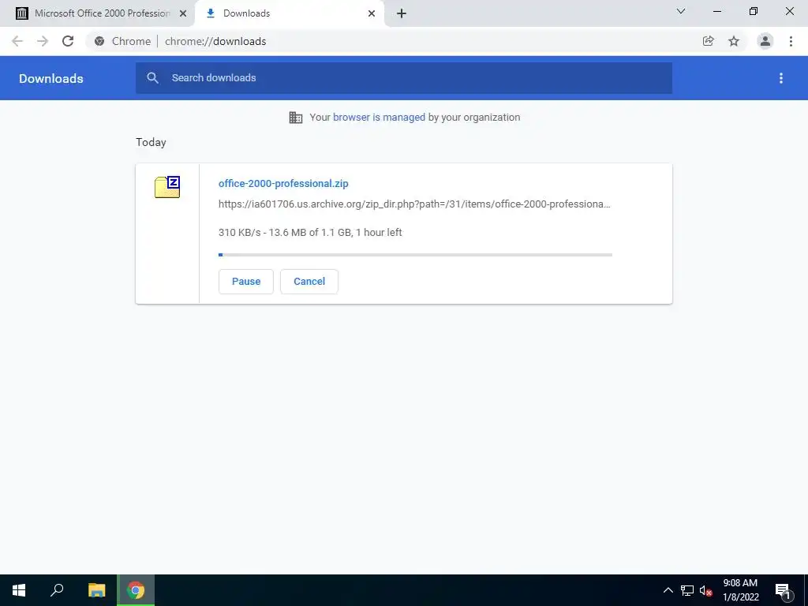
Task: Open Windows taskbar search
Action: (57, 590)
